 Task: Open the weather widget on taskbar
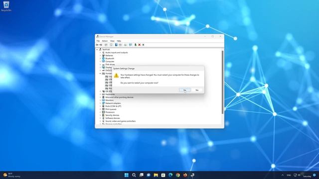[12, 175]
